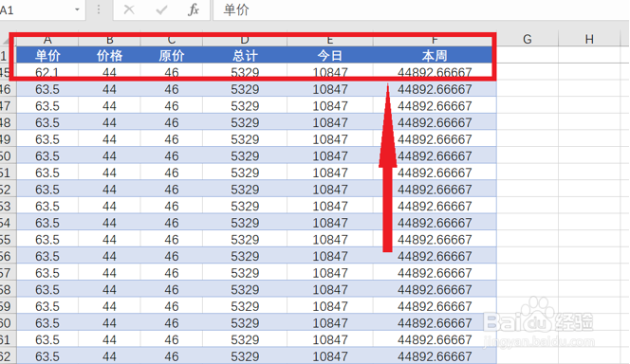Click 5329 cell in row 47
The width and height of the screenshot is (630, 364).
[245, 105]
